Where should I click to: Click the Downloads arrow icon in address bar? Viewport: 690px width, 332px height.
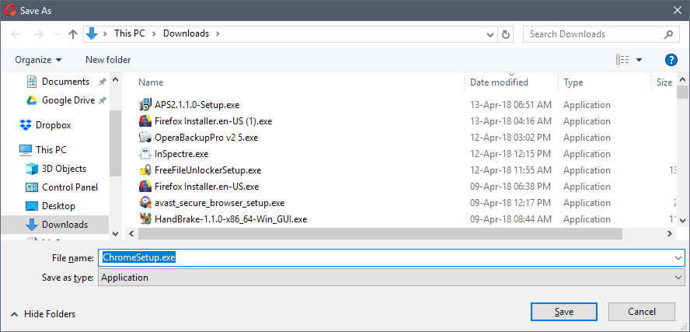92,34
